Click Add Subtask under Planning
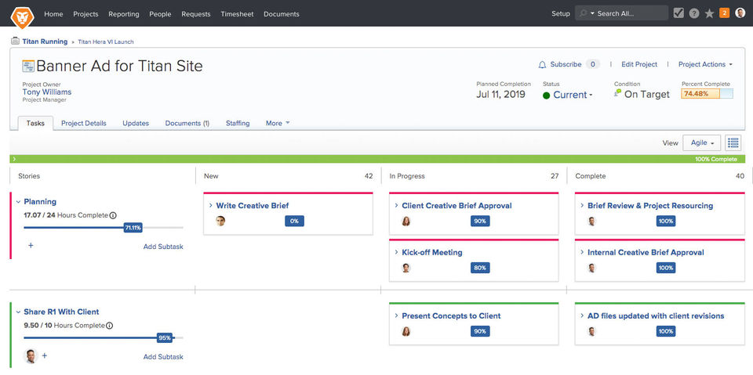The height and width of the screenshot is (375, 753). click(163, 247)
